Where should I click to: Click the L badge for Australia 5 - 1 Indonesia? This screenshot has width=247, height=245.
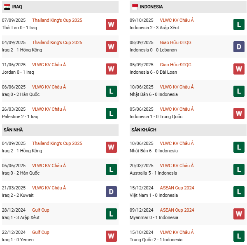[x=239, y=170]
